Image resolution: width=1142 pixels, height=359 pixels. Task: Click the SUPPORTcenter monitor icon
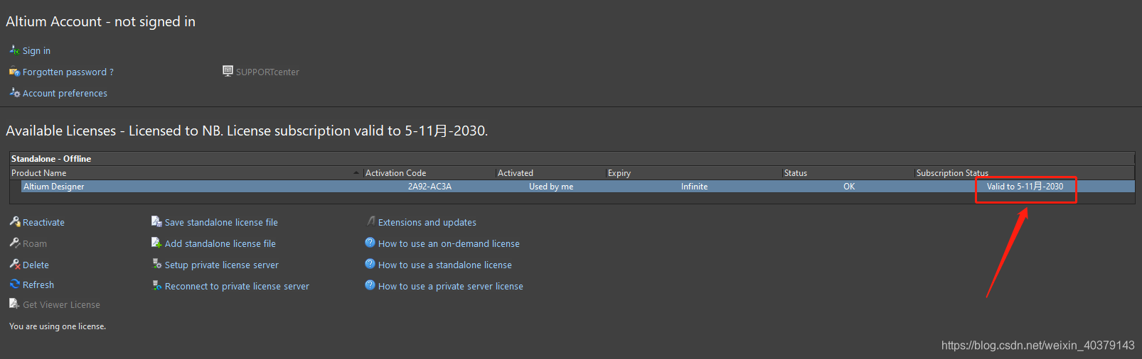click(228, 71)
